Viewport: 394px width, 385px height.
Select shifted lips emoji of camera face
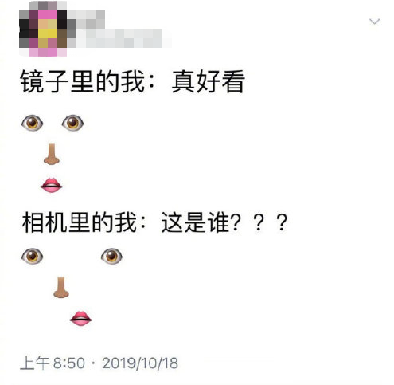pos(81,319)
